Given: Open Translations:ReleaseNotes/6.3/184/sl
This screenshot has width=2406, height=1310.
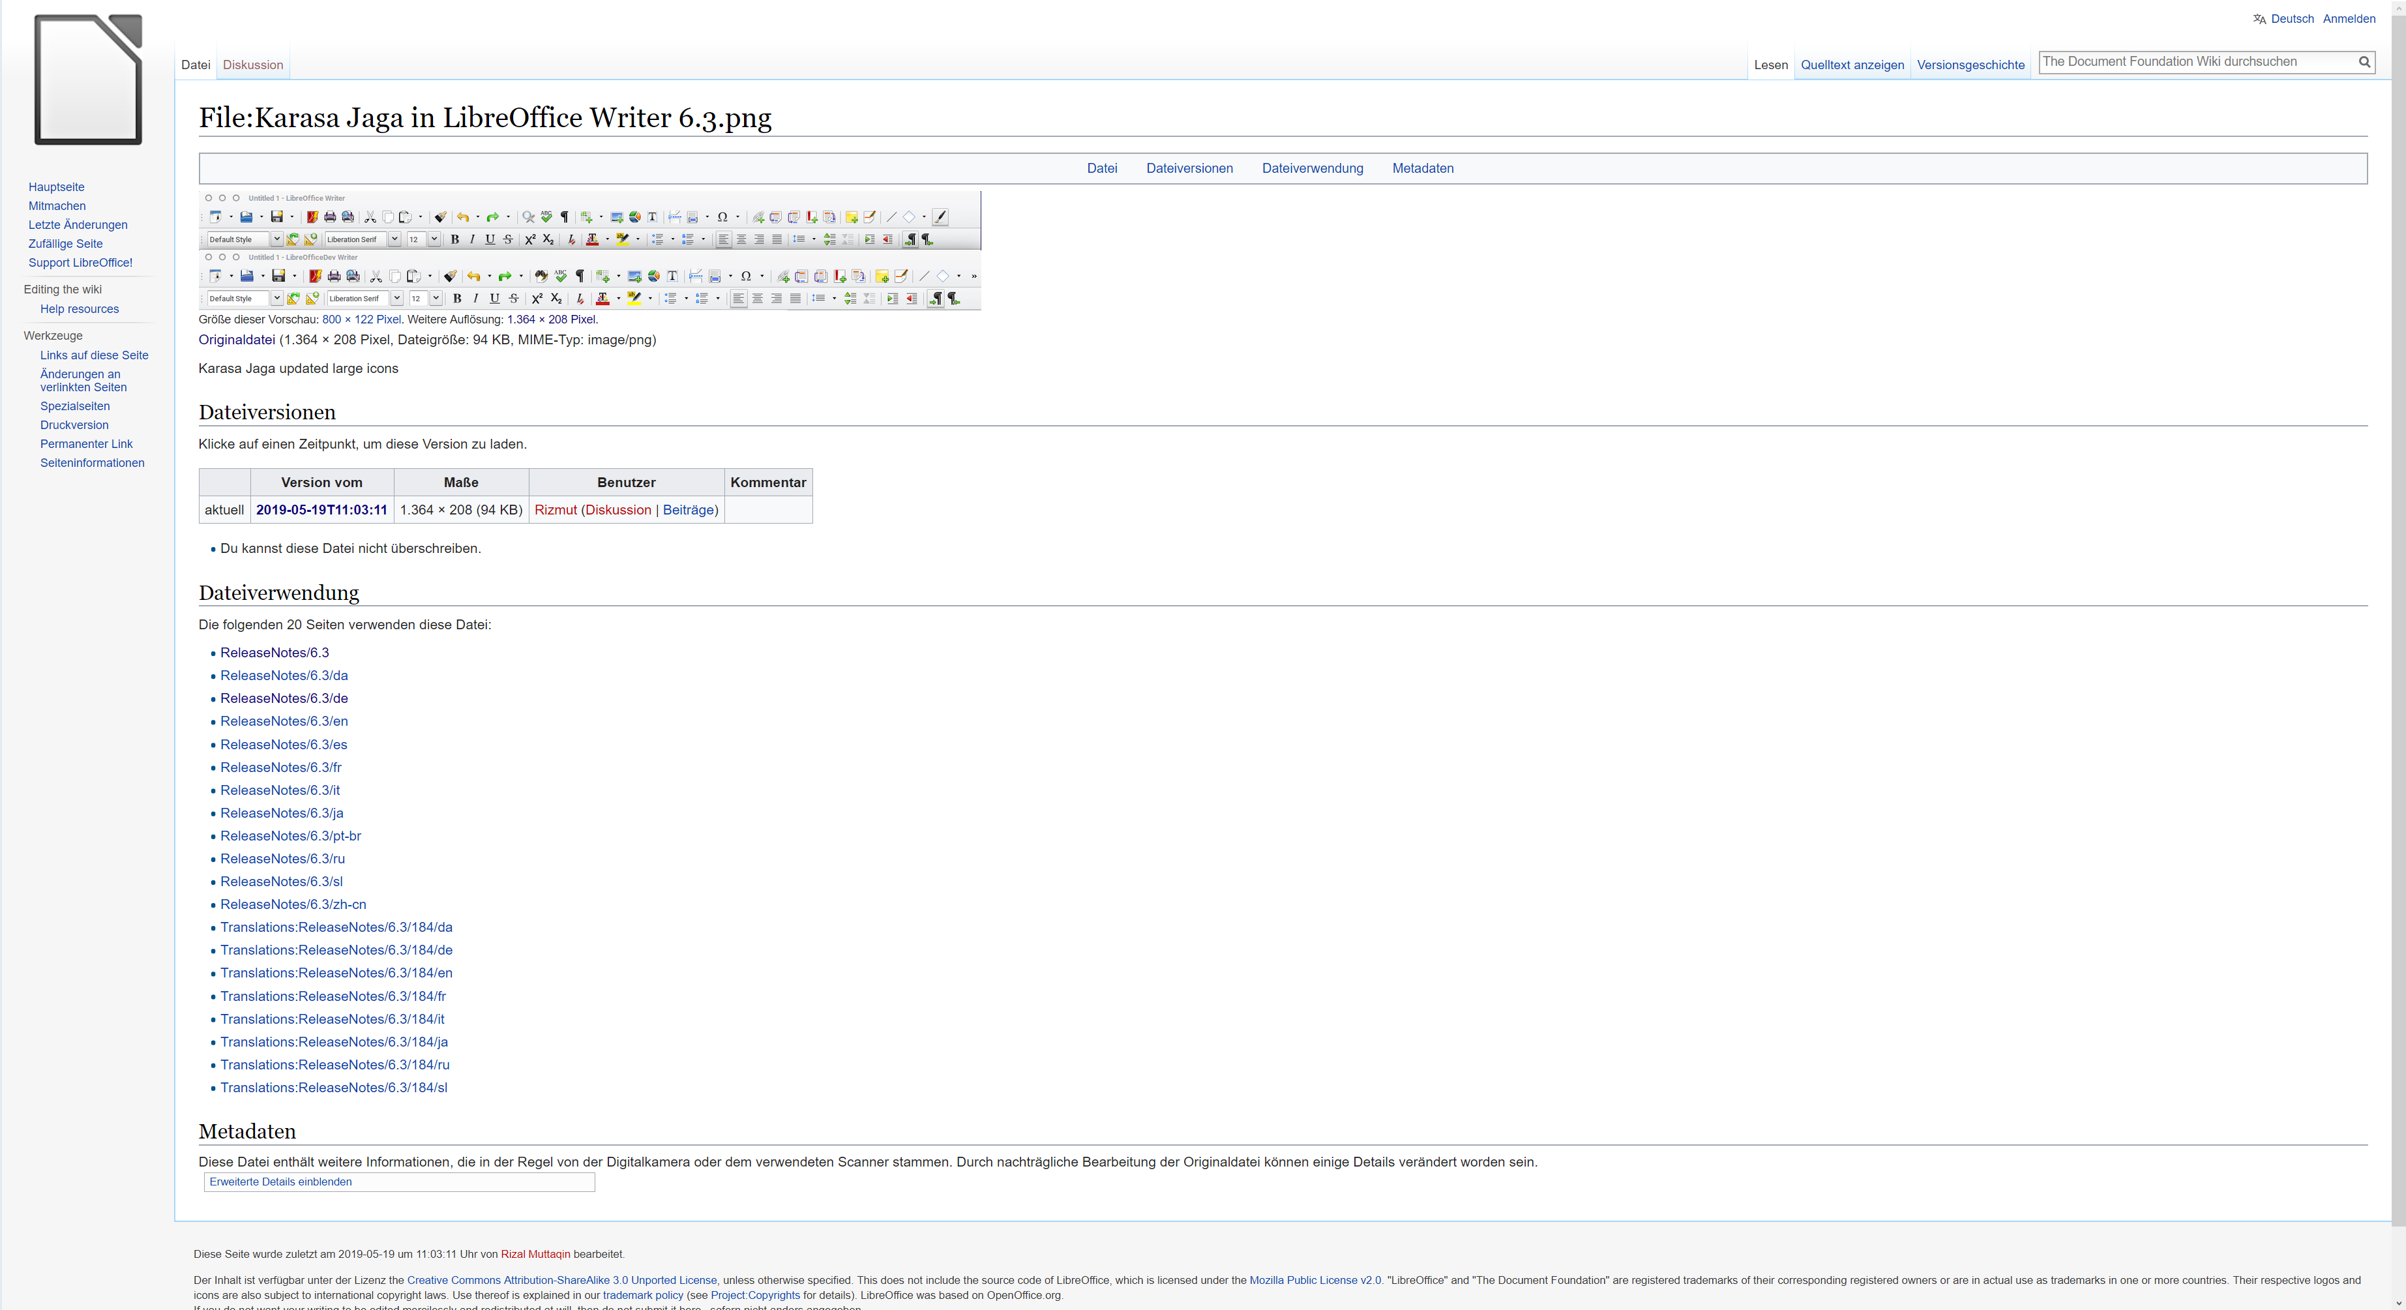Looking at the screenshot, I should [x=333, y=1088].
